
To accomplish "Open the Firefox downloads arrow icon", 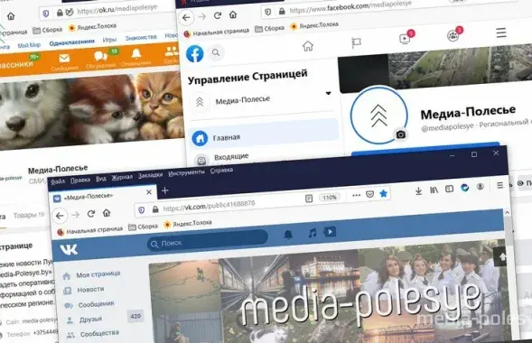I will [x=418, y=191].
